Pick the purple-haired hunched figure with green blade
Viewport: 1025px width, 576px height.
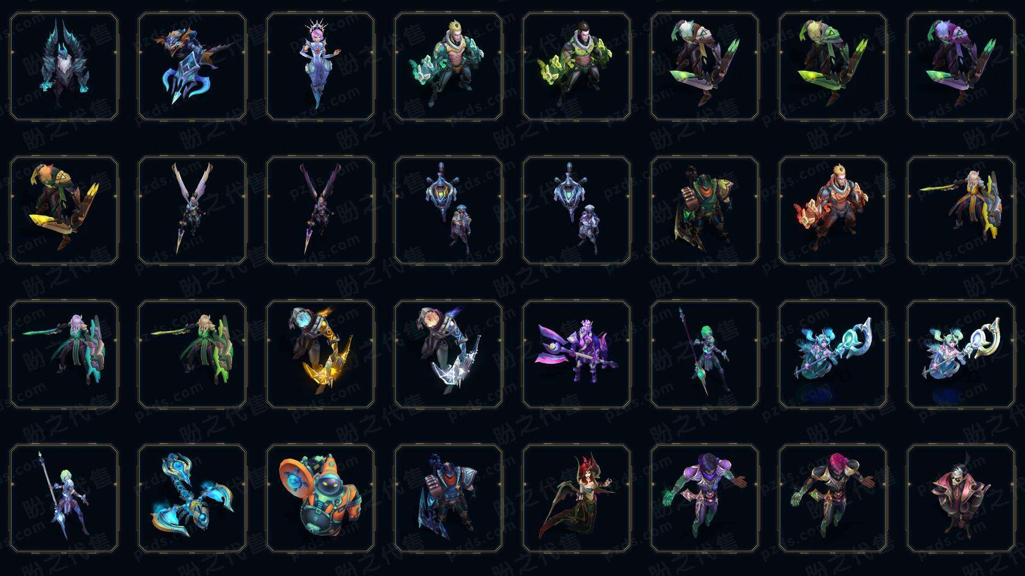(x=960, y=66)
